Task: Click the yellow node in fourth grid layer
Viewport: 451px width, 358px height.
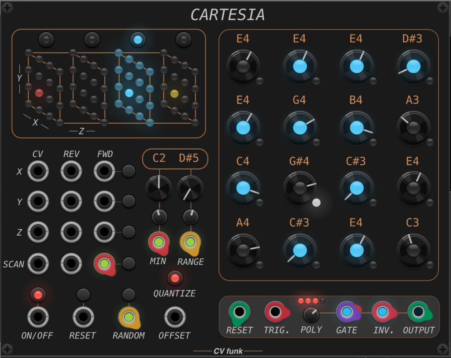Action: click(174, 93)
